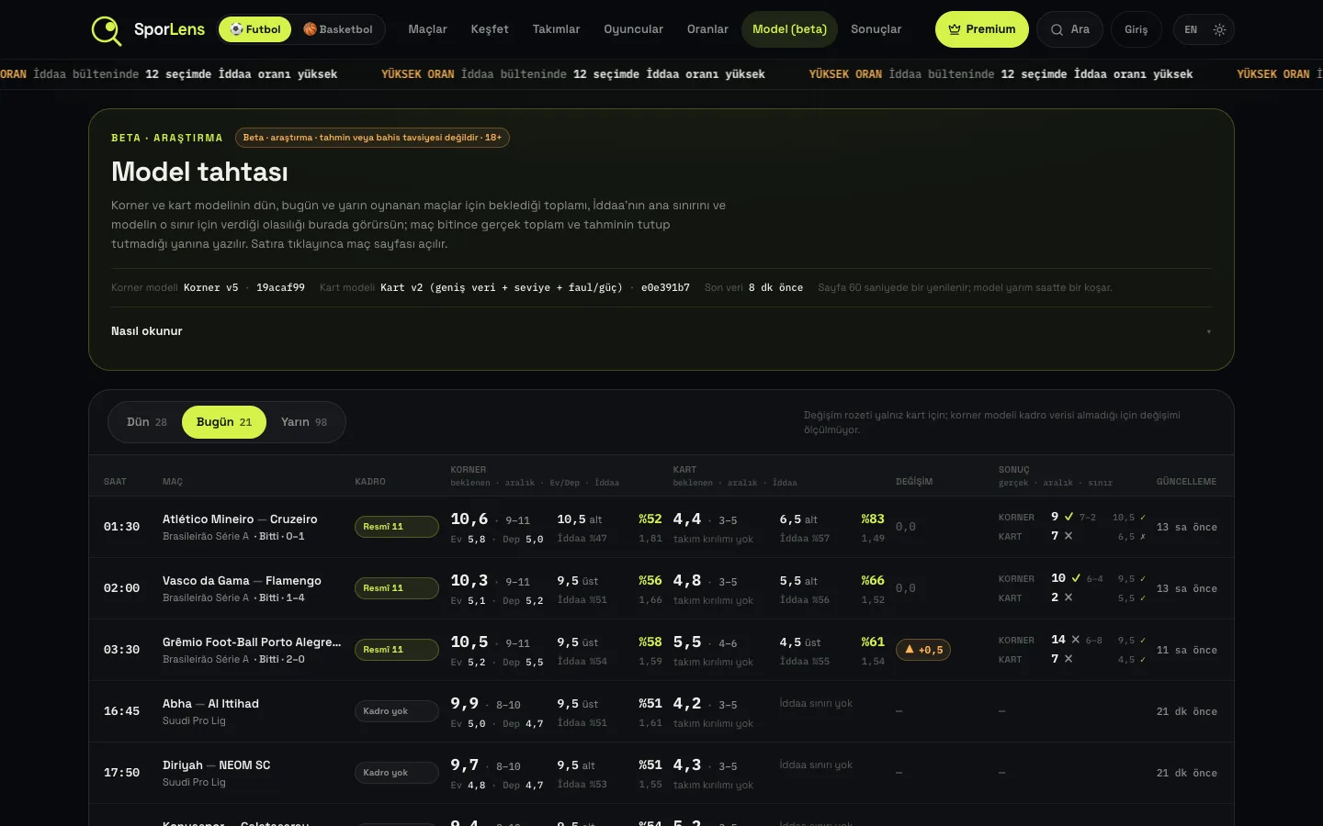Viewport: 1323px width, 826px height.
Task: Open the Grêmio Foot-Ball Porto Alegre match
Action: click(x=661, y=650)
